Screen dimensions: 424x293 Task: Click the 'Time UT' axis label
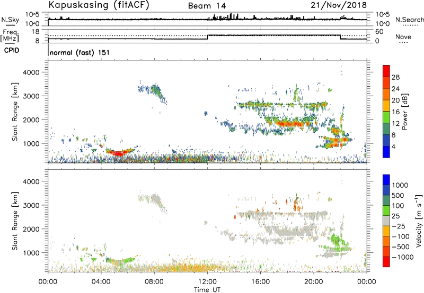coord(207,290)
